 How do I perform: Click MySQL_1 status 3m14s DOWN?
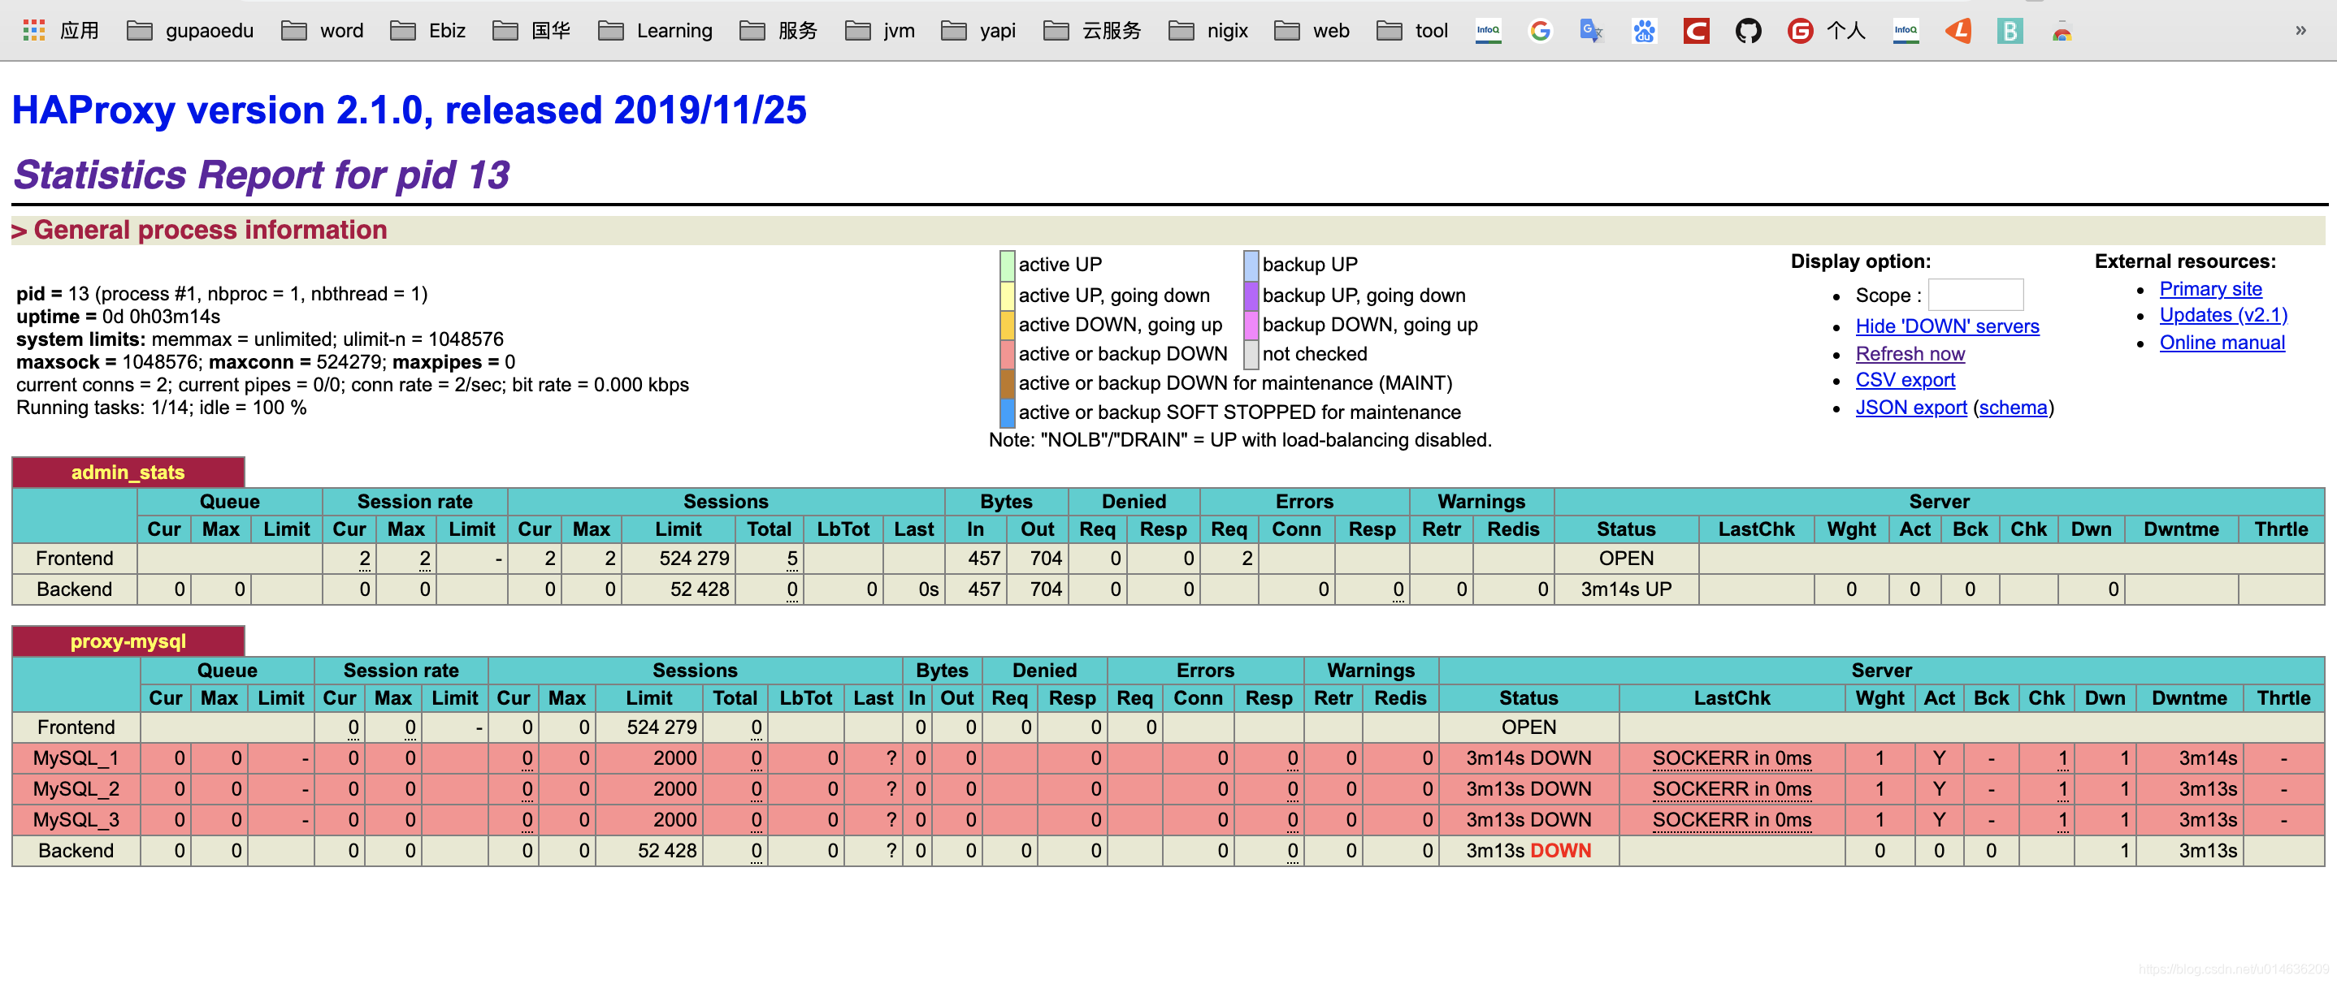[1528, 757]
